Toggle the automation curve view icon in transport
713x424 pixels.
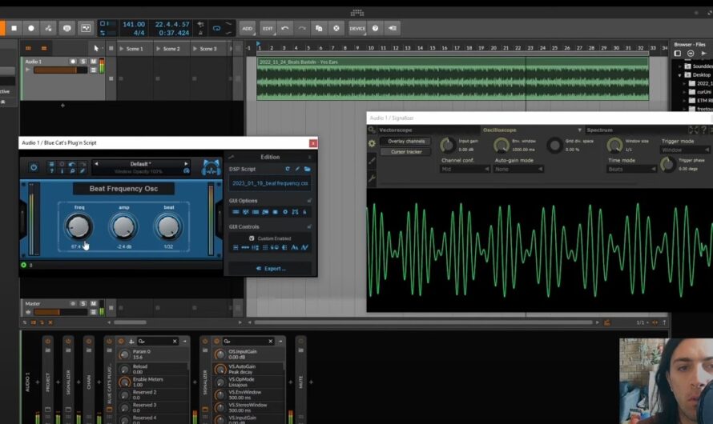[86, 28]
